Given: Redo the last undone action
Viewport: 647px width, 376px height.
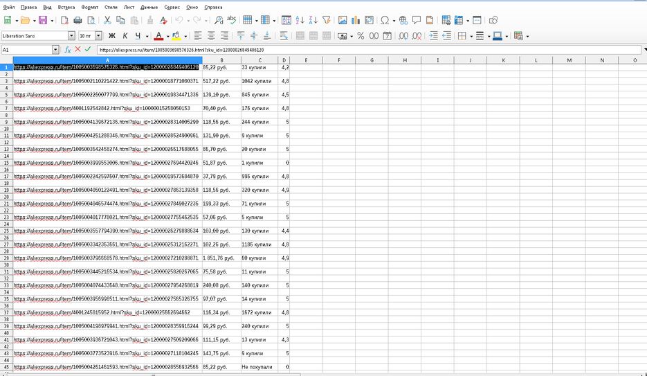Looking at the screenshot, I should click(x=197, y=20).
